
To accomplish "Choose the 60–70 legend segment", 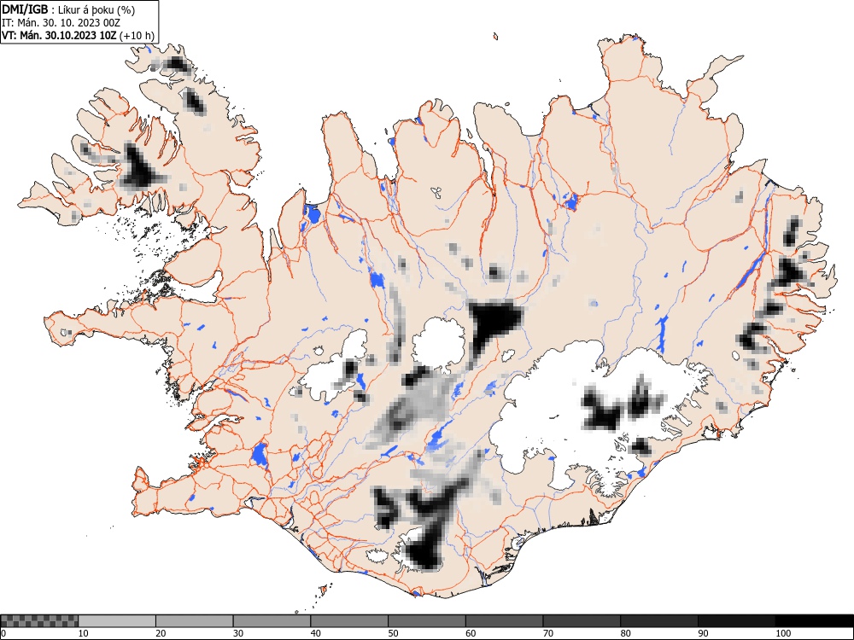I will pyautogui.click(x=504, y=621).
